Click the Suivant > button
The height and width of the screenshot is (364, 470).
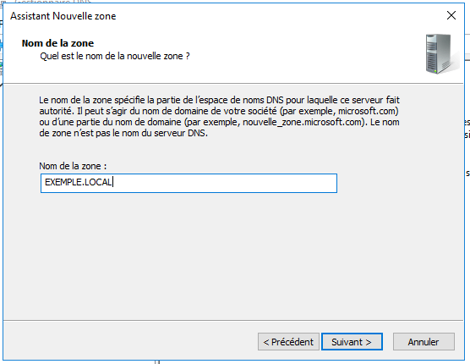352,341
